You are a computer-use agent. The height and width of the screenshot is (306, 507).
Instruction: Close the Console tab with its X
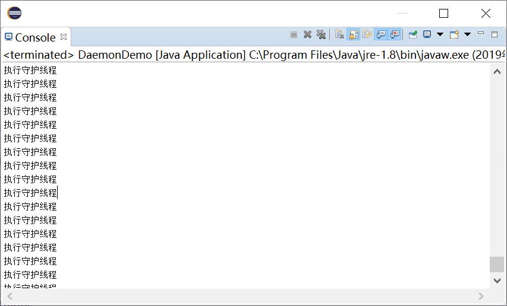pyautogui.click(x=64, y=37)
